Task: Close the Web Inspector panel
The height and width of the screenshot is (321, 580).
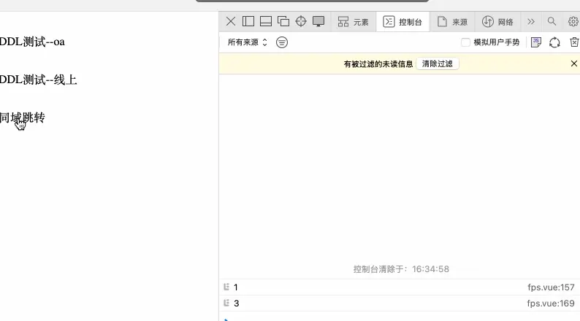Action: pos(230,21)
